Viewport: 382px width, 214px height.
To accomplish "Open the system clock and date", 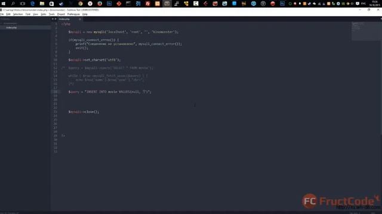I will point(375,4).
